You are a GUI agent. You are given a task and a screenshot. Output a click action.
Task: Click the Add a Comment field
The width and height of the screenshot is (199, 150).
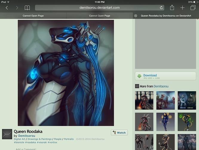click(x=26, y=149)
